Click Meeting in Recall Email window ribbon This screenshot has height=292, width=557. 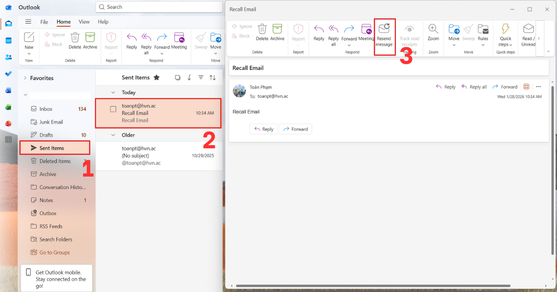pos(366,32)
